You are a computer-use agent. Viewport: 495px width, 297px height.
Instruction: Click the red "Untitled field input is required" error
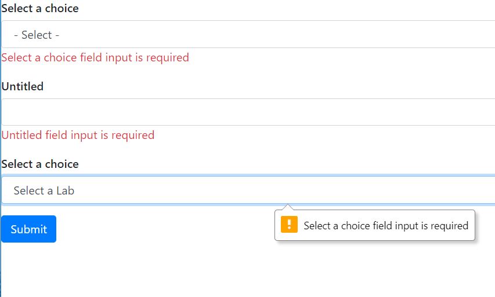coord(78,135)
